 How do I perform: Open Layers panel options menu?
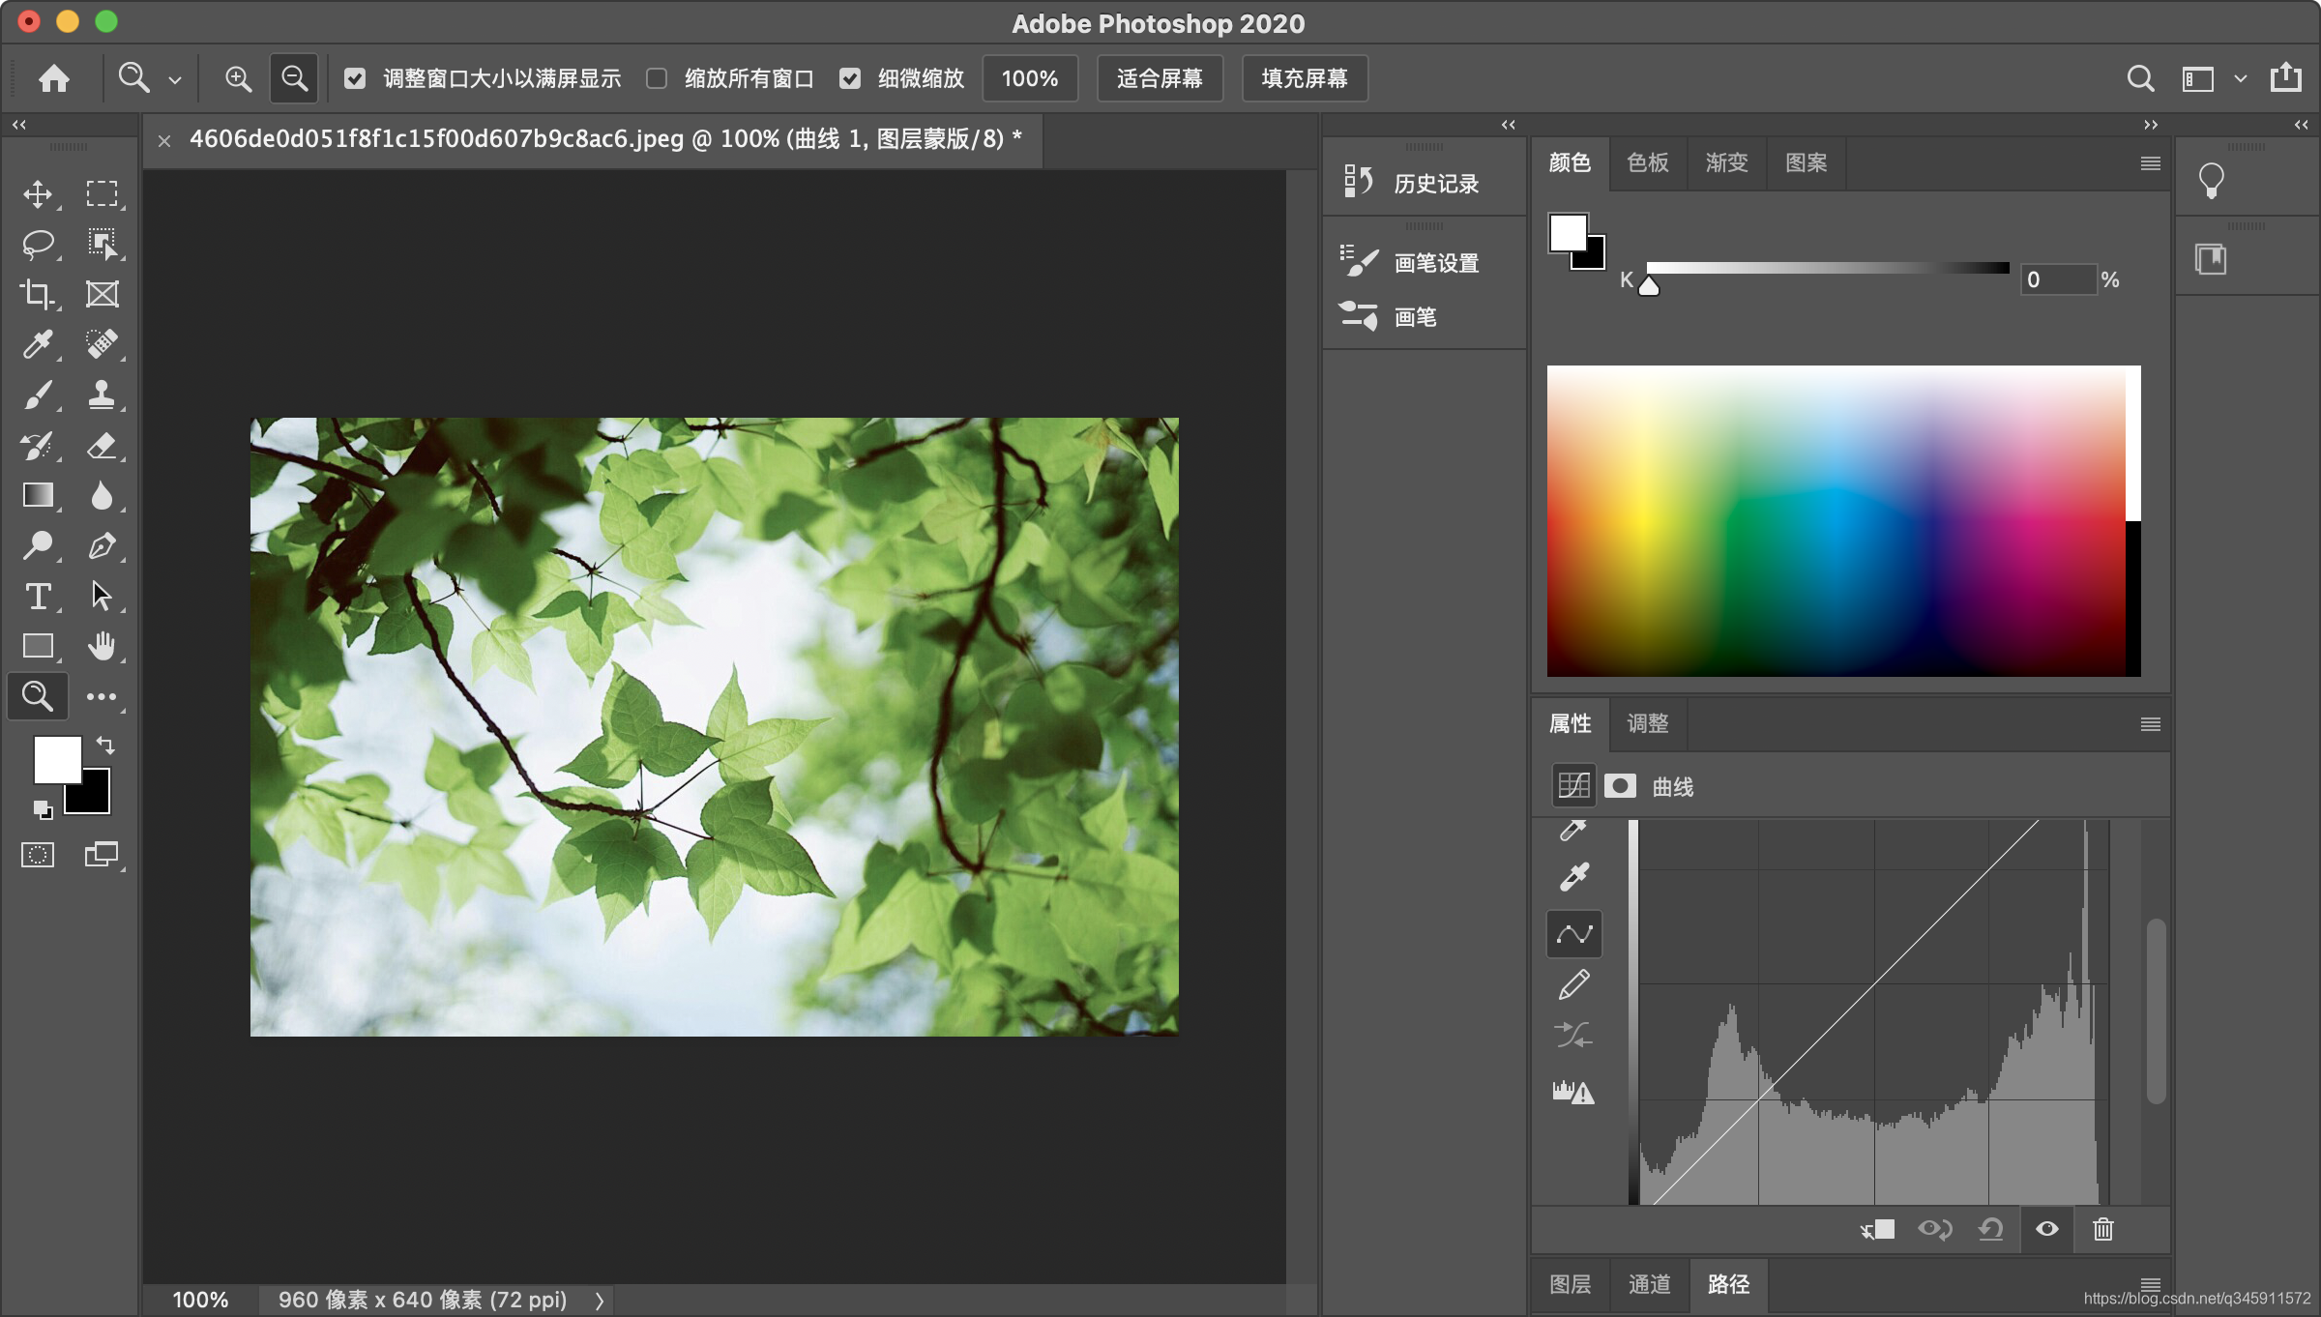pos(2151,1283)
